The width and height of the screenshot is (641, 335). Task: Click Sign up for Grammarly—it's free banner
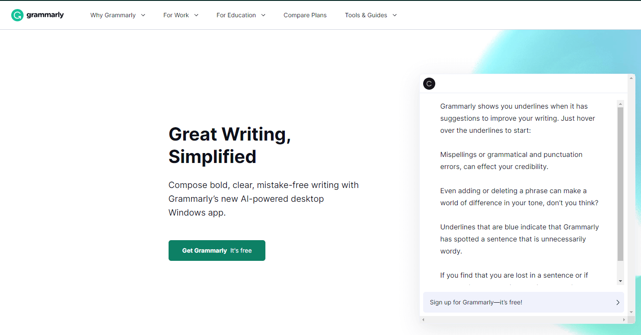523,302
